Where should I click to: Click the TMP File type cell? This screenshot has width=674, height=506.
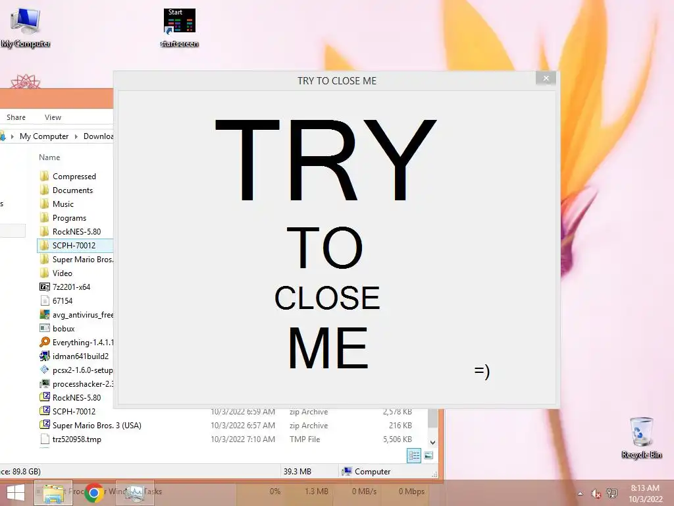coord(305,439)
